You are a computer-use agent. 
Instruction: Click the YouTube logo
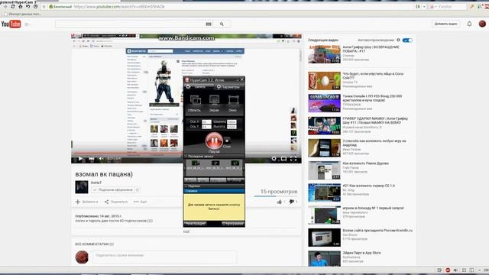11,24
